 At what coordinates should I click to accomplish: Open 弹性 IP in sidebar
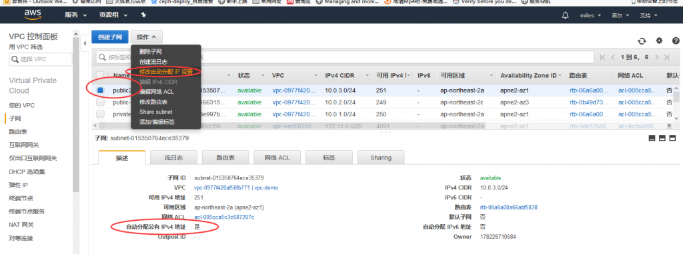(18, 185)
